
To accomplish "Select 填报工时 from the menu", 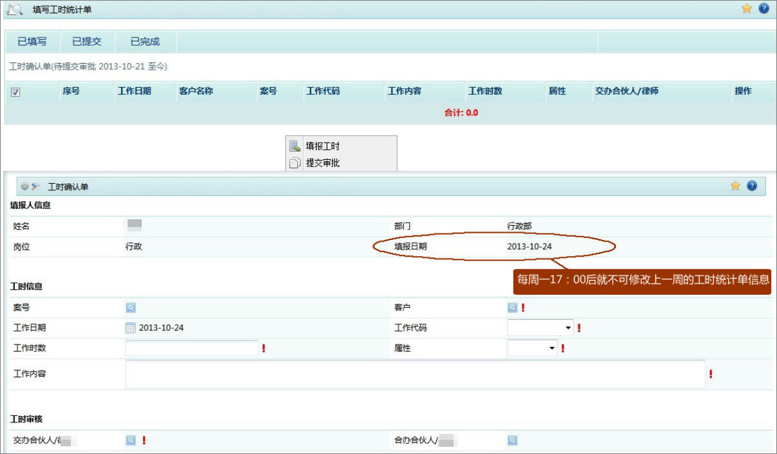I will [322, 146].
